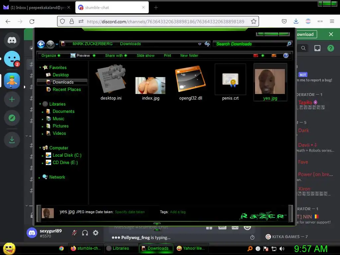Expand Libraries node in navigation tree
Viewport: 340px width, 255px height.
tap(40, 104)
